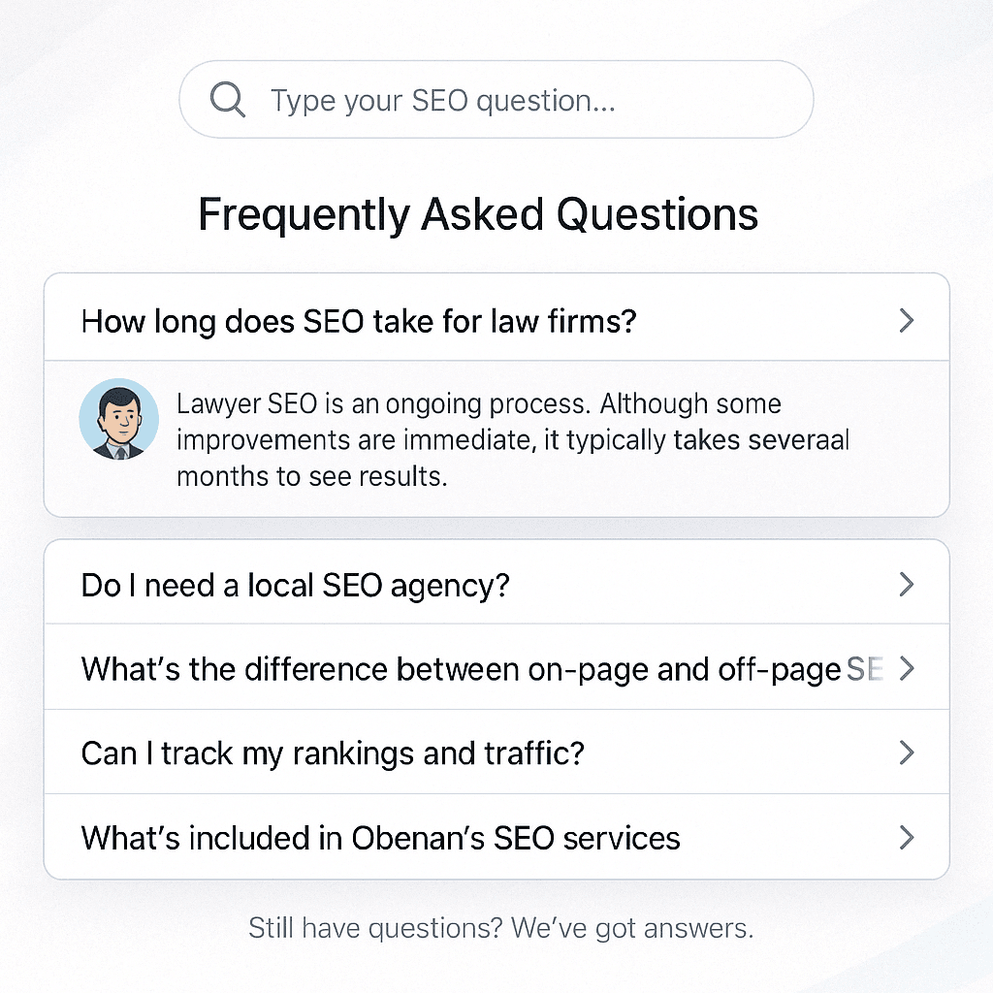This screenshot has height=993, width=993.
Task: Open the Can I track my rankings question
Action: [x=496, y=752]
